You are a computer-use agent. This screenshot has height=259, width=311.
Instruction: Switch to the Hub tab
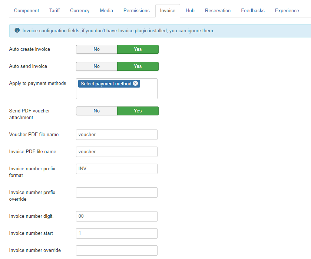pyautogui.click(x=190, y=11)
